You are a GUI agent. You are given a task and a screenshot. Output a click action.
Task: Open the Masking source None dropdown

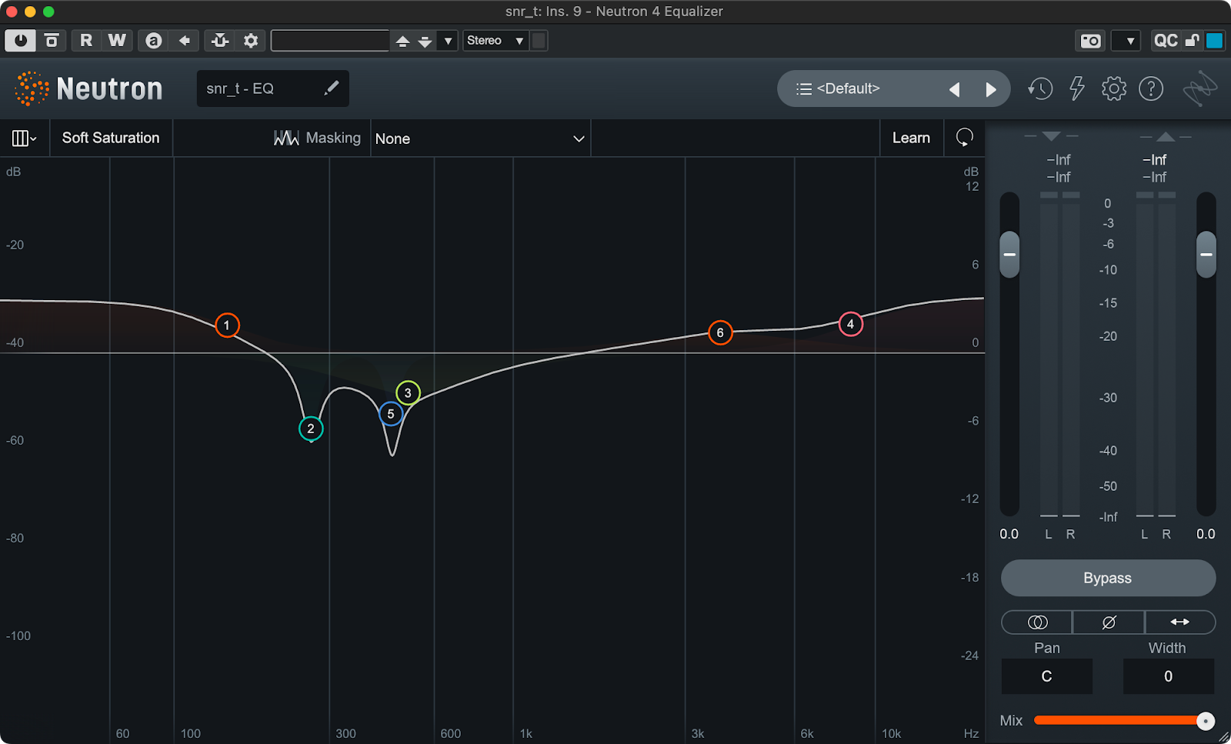pyautogui.click(x=480, y=138)
